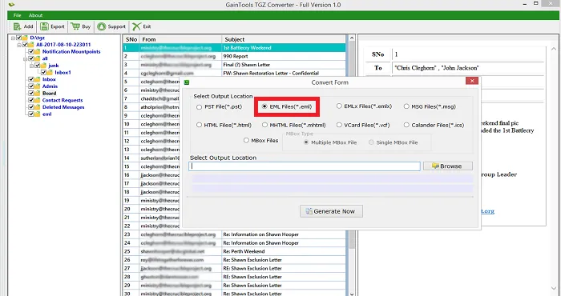Click the Select Output Location path field
The width and height of the screenshot is (561, 296).
click(305, 166)
